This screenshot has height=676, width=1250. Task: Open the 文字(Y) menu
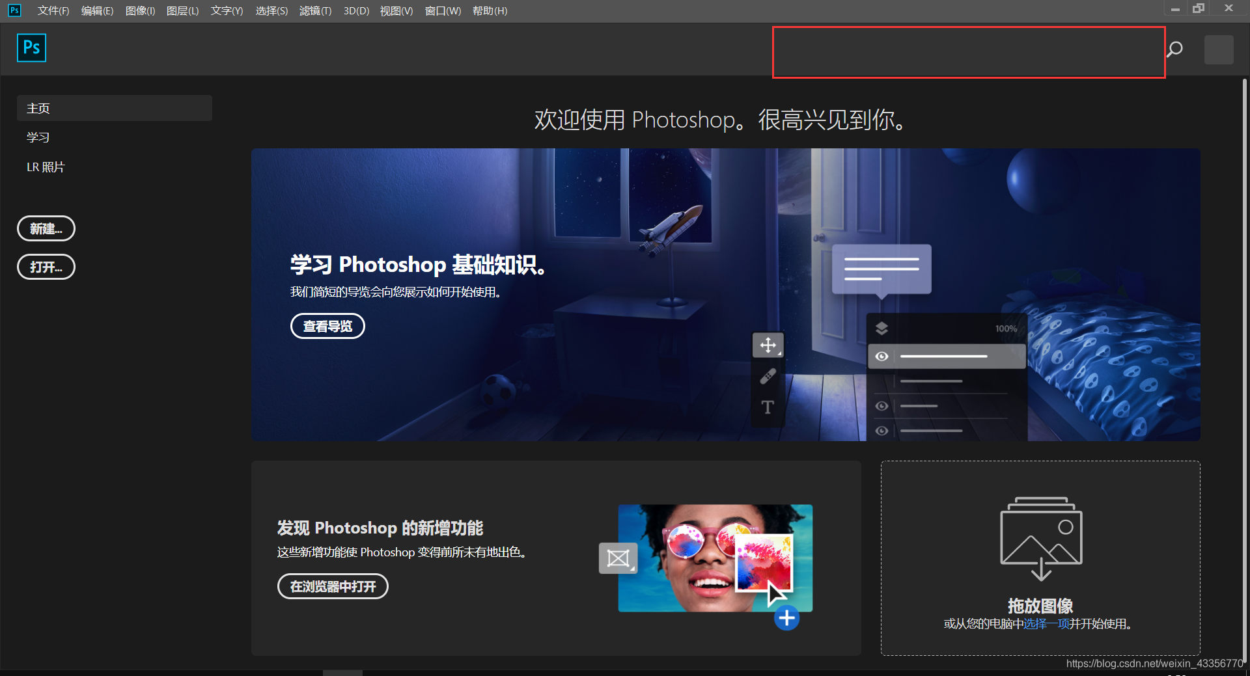227,10
